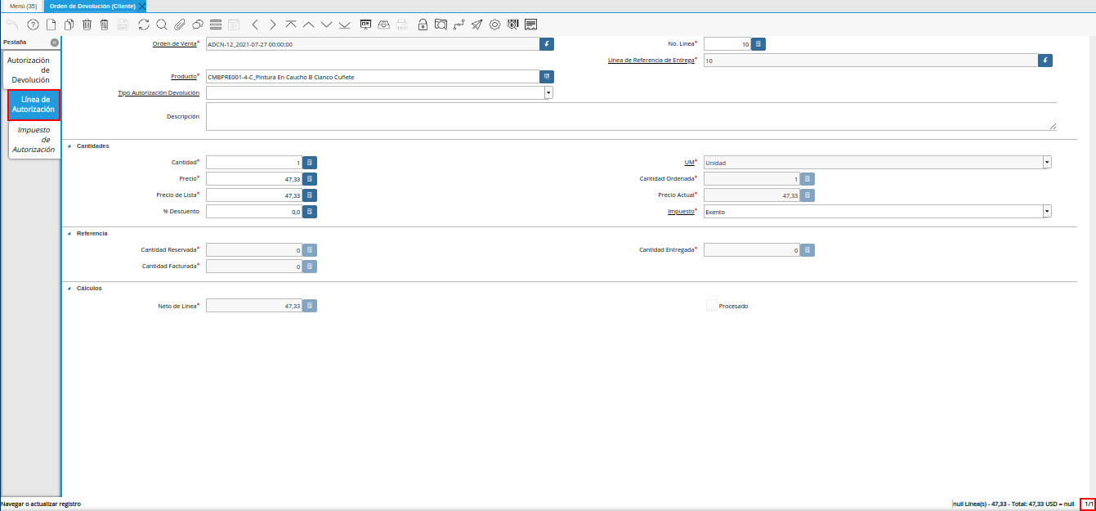1096x511 pixels.
Task: Click the active workflows icon
Action: 459,25
